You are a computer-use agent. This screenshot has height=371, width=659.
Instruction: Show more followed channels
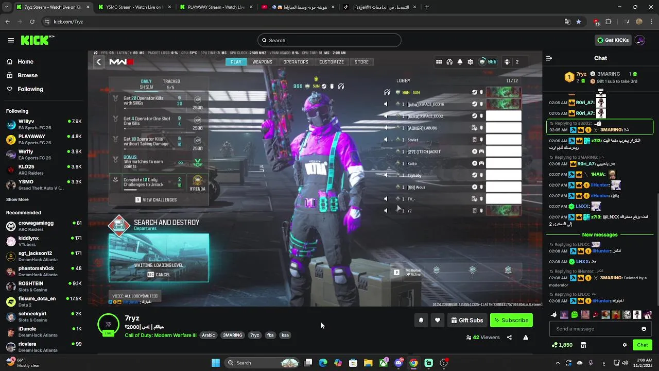pos(18,199)
